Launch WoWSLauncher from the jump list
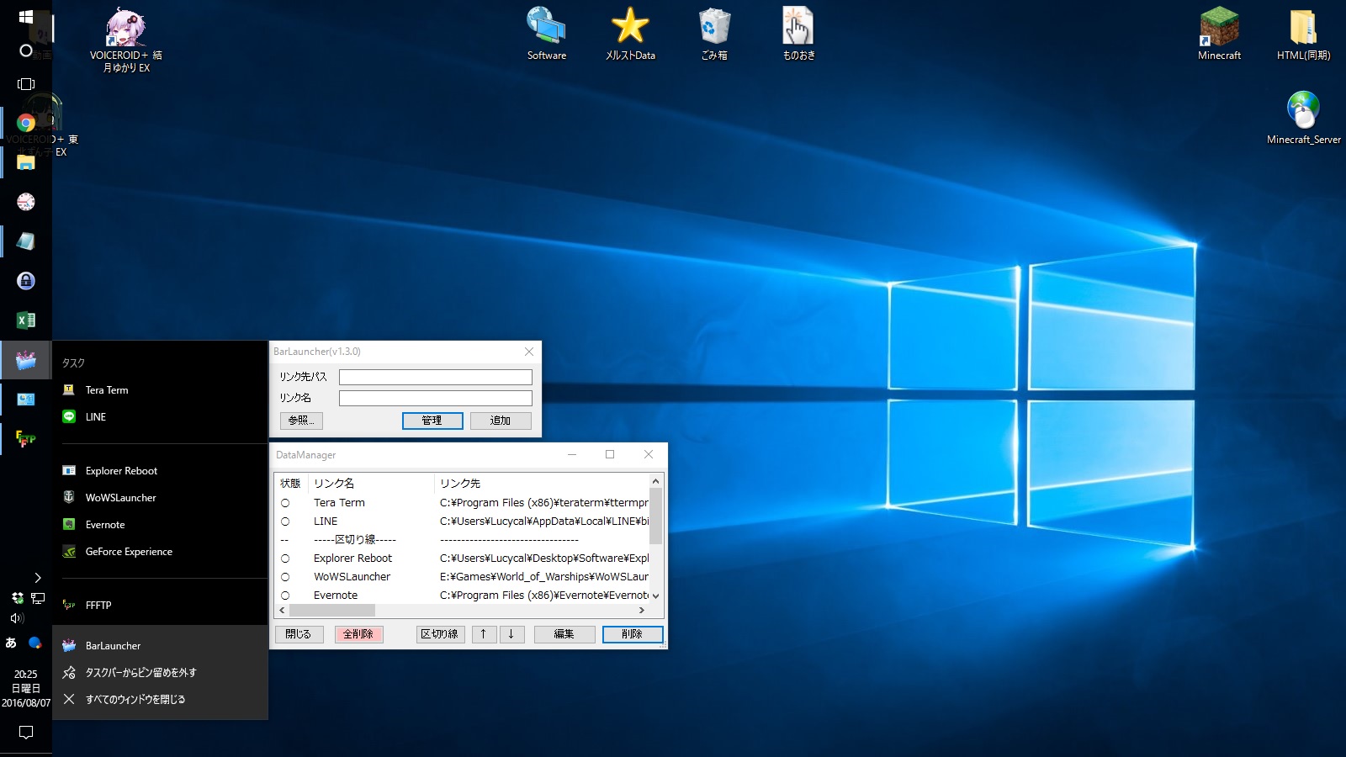 click(120, 498)
